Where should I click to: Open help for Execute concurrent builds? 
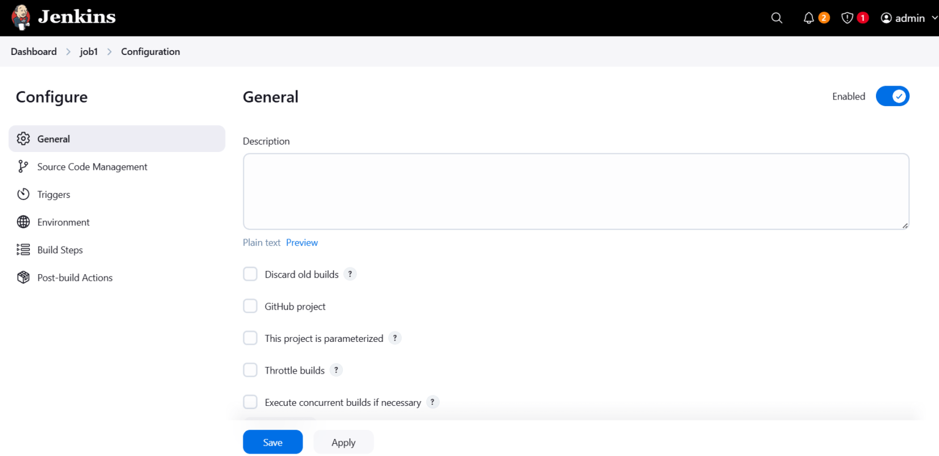click(432, 402)
